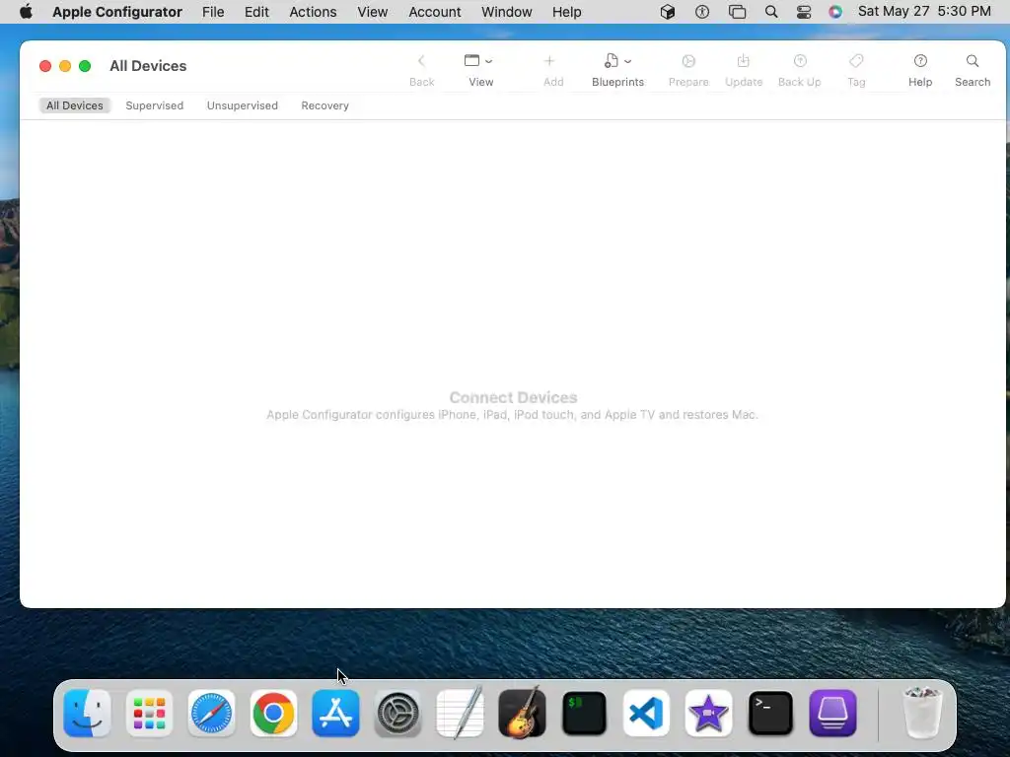
Task: Click the Accessibility icon in menu bar
Action: pyautogui.click(x=702, y=12)
